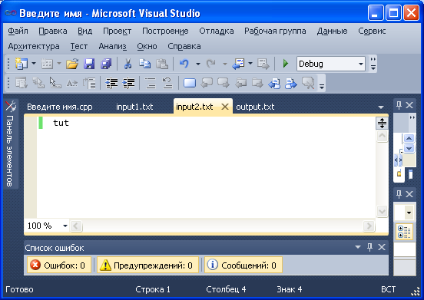Toggle bookmark on the current line

pos(190,83)
